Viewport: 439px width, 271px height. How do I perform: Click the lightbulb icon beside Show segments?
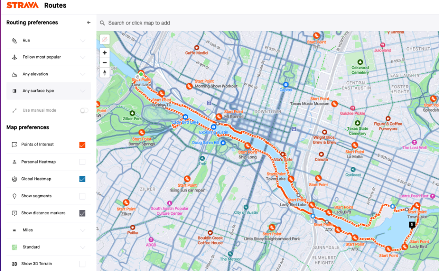click(14, 196)
